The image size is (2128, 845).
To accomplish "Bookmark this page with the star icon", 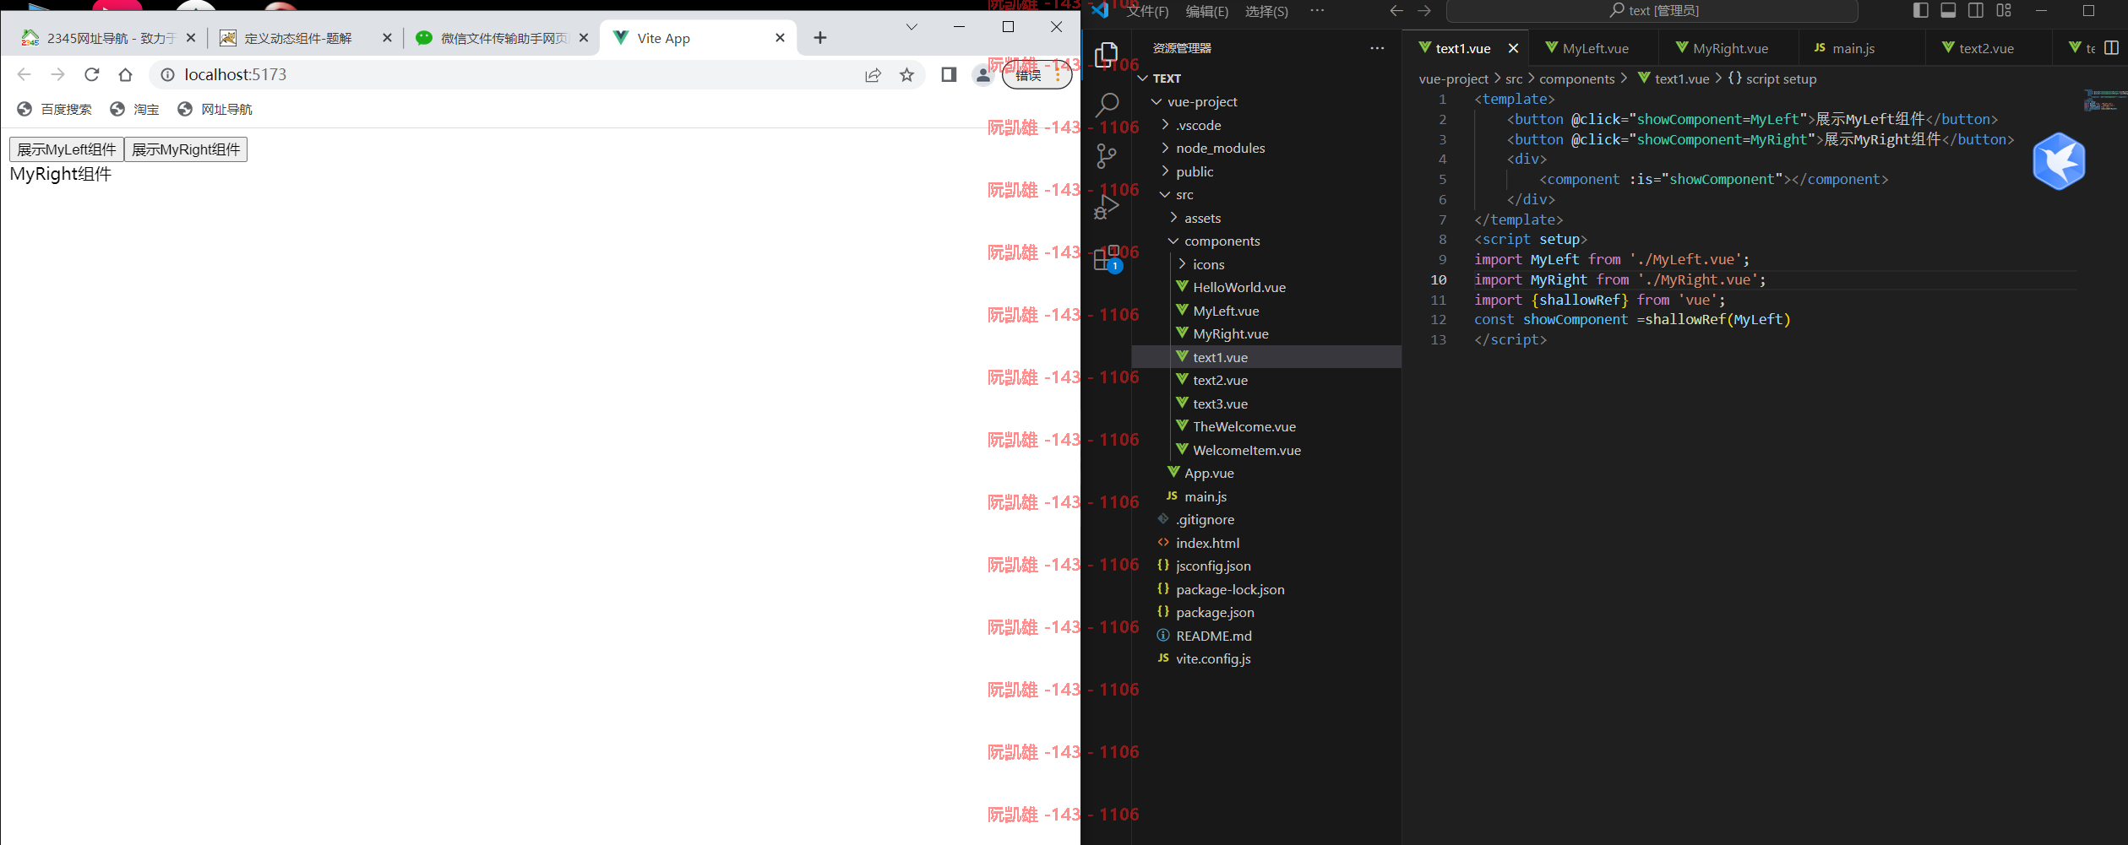I will 906,74.
